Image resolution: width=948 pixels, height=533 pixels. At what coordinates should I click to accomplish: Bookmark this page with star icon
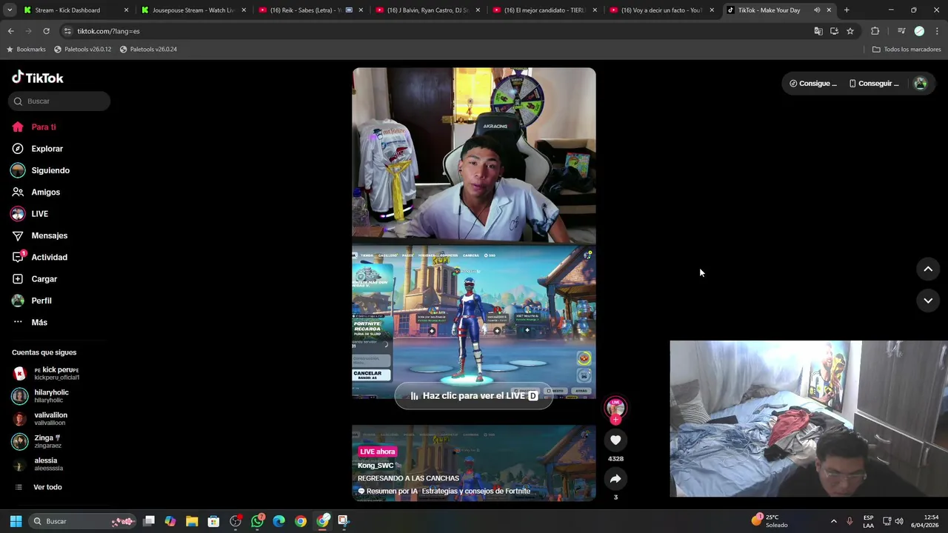coord(850,31)
